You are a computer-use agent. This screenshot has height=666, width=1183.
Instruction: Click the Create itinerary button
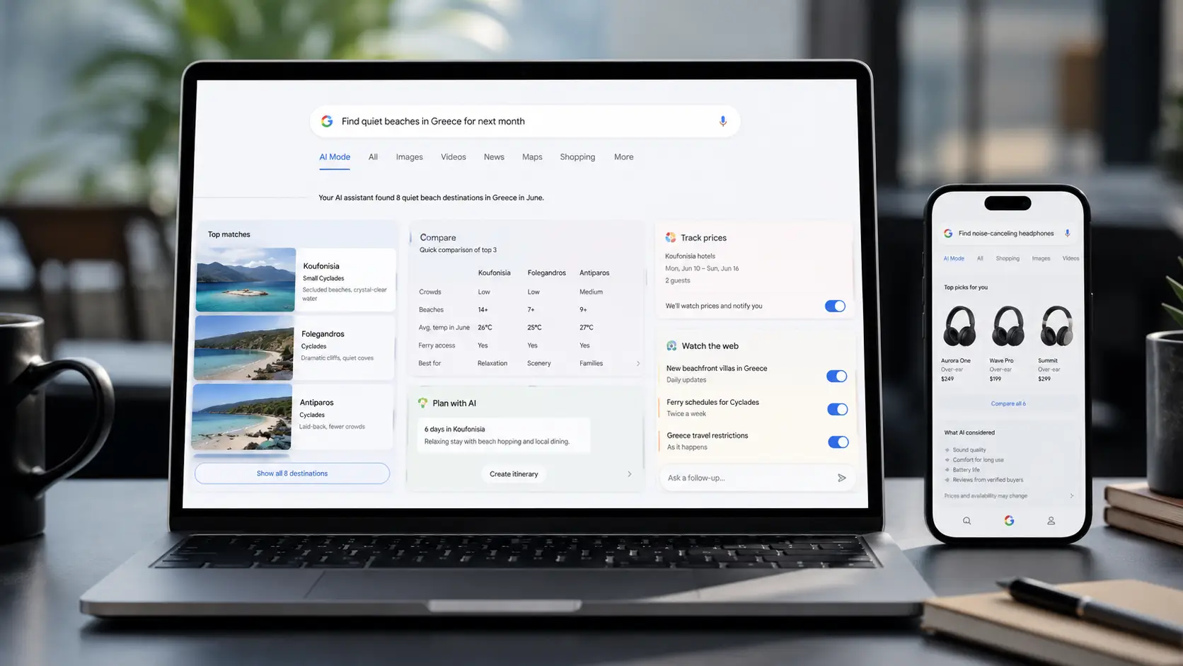[x=514, y=474]
